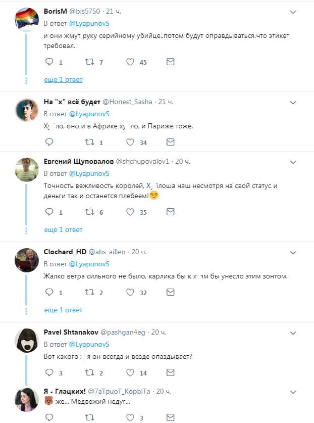Show 'еще 1 ответ' under BorisM's tweet
This screenshot has width=314, height=423.
coord(63,79)
